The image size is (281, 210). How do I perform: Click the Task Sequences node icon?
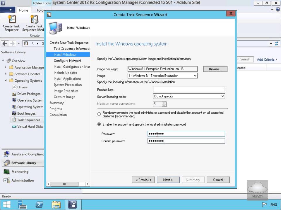[x=14, y=120]
